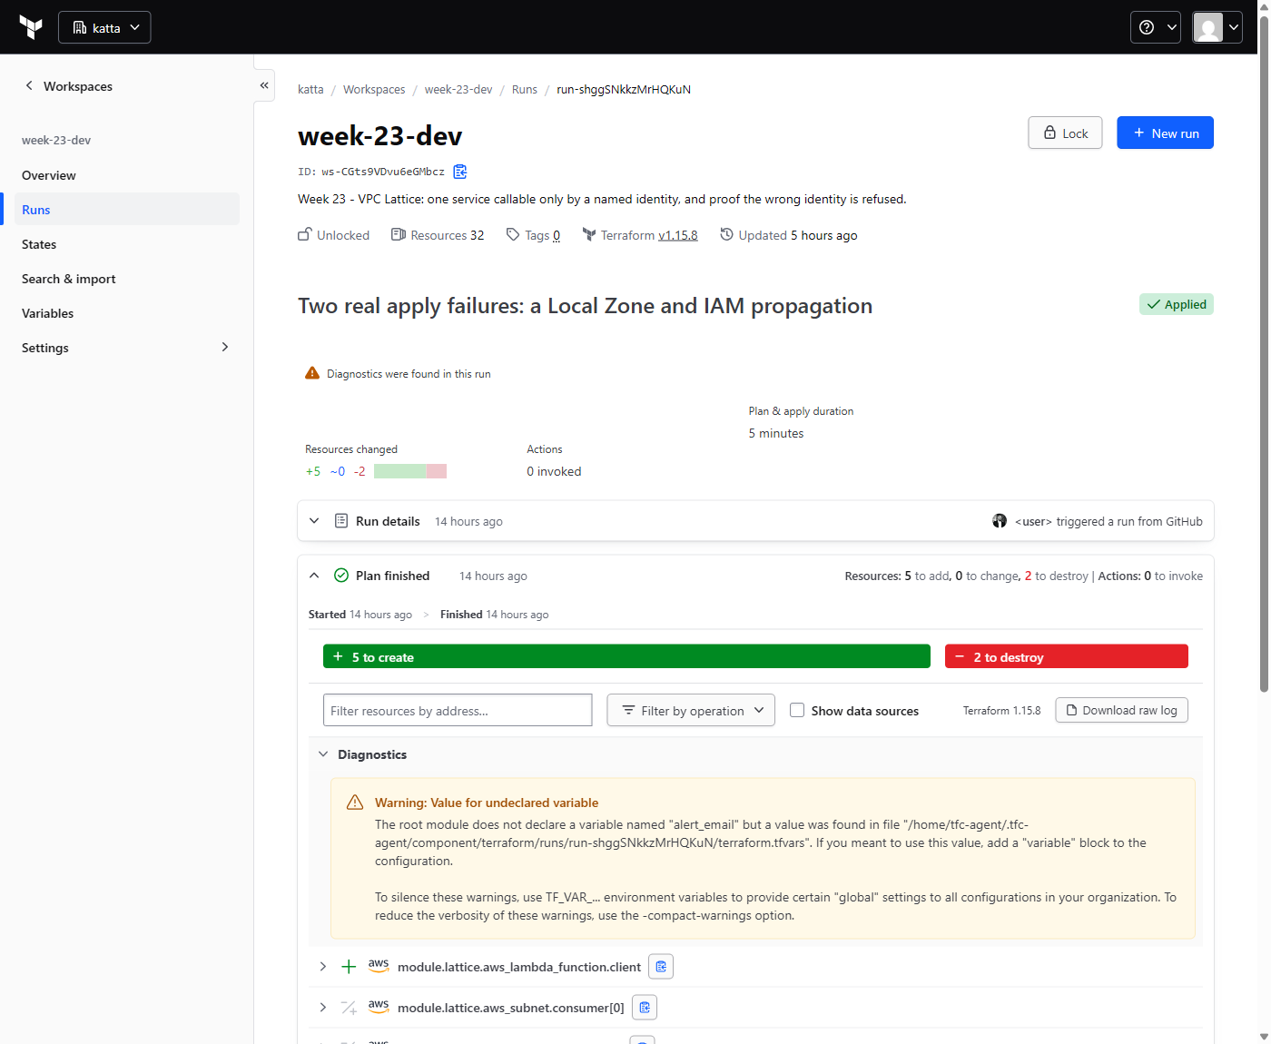Download the raw log
1271x1044 pixels.
[1121, 710]
